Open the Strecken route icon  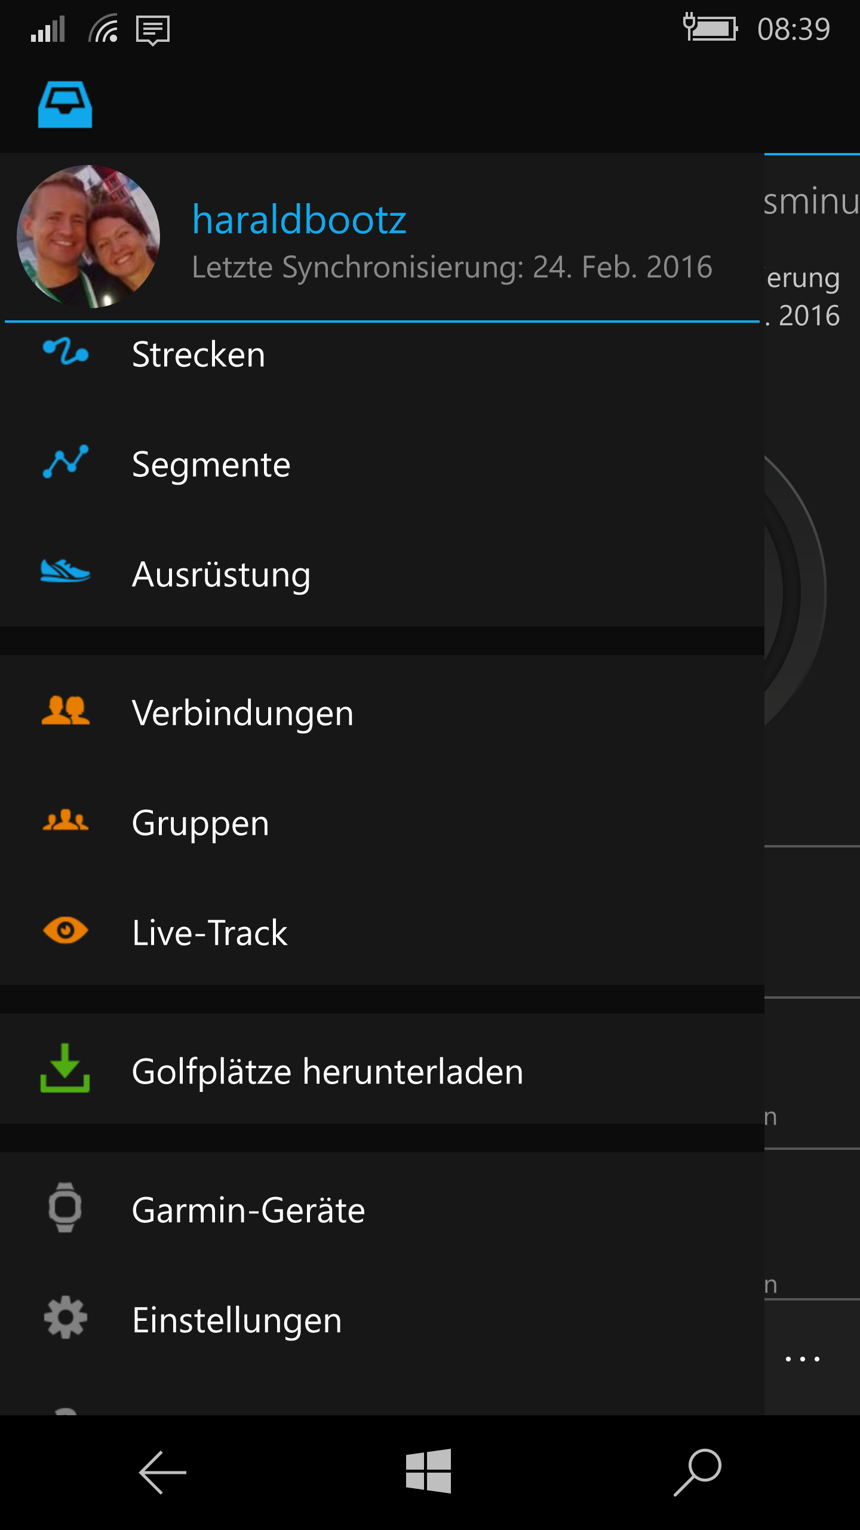66,351
